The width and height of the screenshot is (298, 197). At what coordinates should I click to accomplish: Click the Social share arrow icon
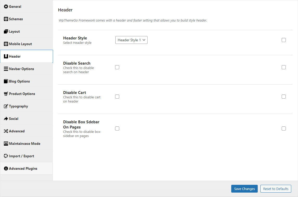click(x=6, y=119)
